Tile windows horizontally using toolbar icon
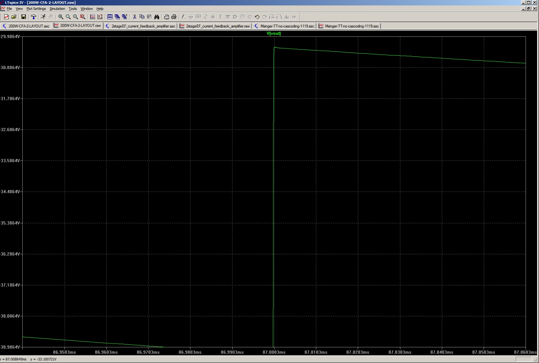 coord(110,17)
